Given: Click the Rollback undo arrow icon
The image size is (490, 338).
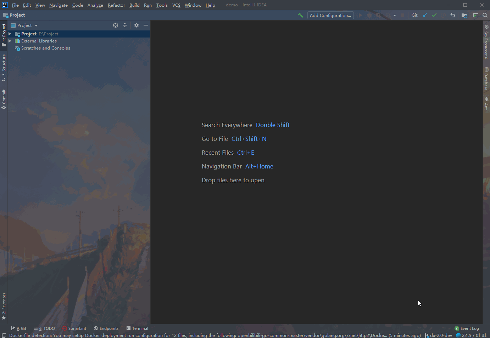Looking at the screenshot, I should (452, 15).
